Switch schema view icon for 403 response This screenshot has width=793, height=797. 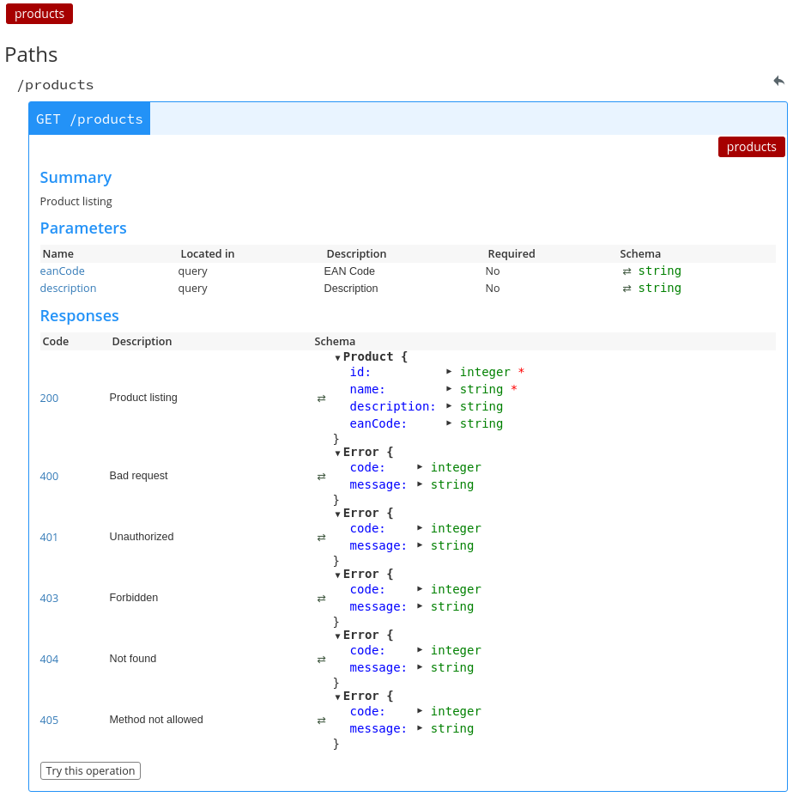[x=321, y=599]
